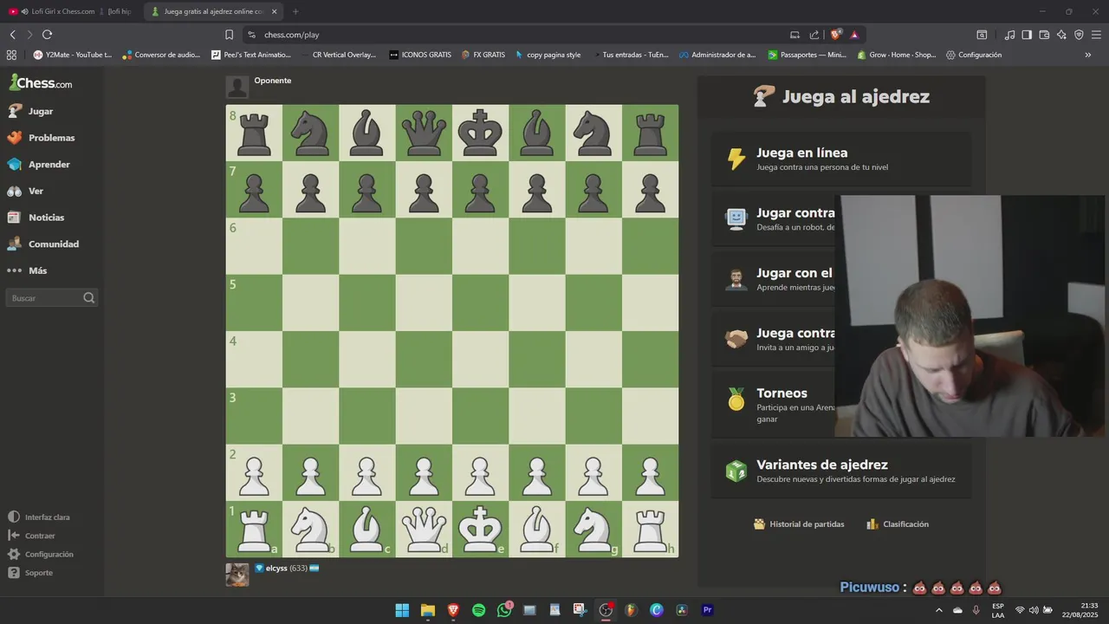Click the Brave Shields lion icon

click(835, 35)
